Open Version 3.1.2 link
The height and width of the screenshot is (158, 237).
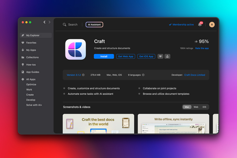click(74, 75)
